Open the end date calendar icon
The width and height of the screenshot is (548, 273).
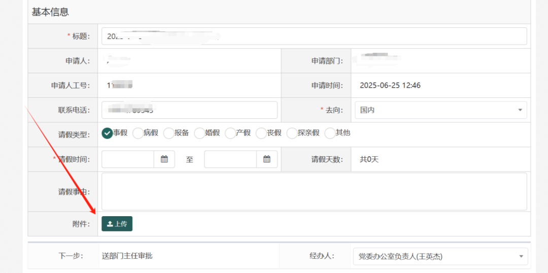tap(267, 159)
